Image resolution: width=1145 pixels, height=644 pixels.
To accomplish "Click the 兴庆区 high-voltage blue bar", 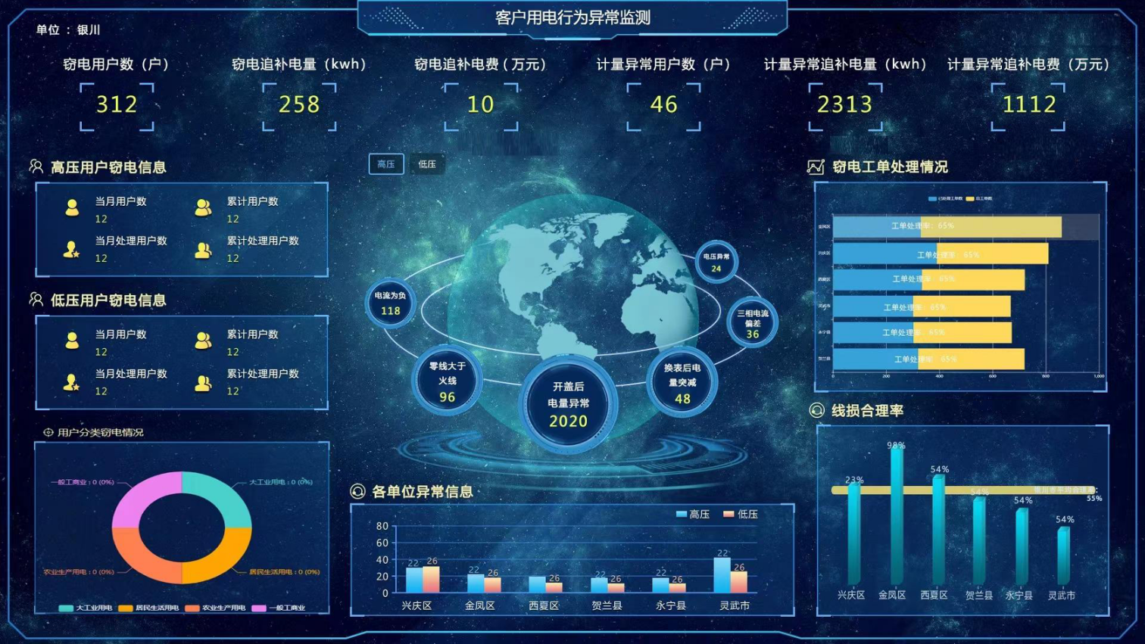I will (x=414, y=579).
